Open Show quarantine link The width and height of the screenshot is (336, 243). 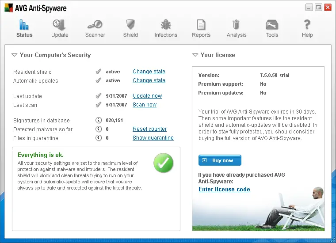[153, 138]
